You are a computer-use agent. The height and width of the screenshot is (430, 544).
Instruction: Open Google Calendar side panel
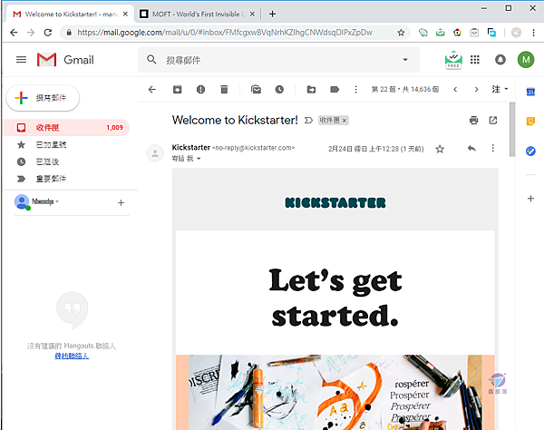point(530,92)
